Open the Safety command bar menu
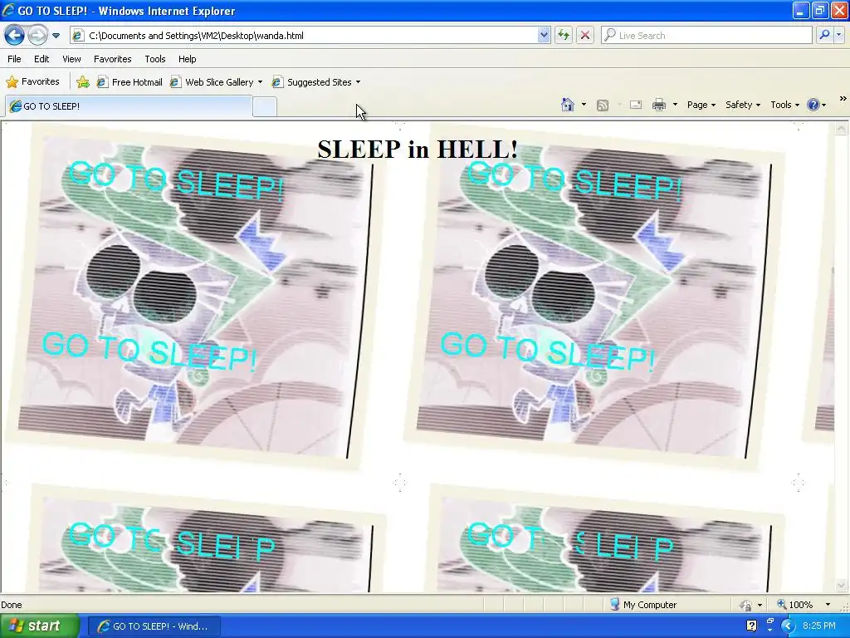Viewport: 850px width, 638px height. 743,105
